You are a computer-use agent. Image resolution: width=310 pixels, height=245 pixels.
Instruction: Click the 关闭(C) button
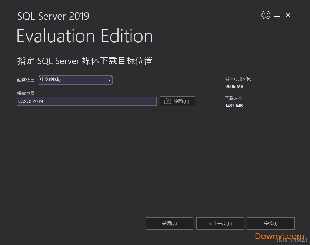(169, 224)
